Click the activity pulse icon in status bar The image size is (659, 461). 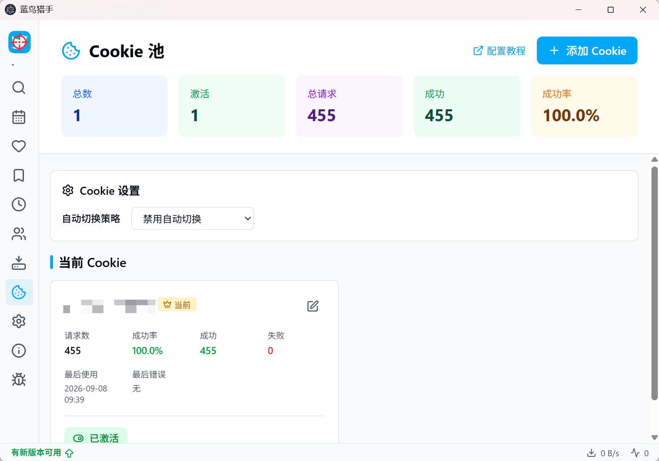pos(635,453)
